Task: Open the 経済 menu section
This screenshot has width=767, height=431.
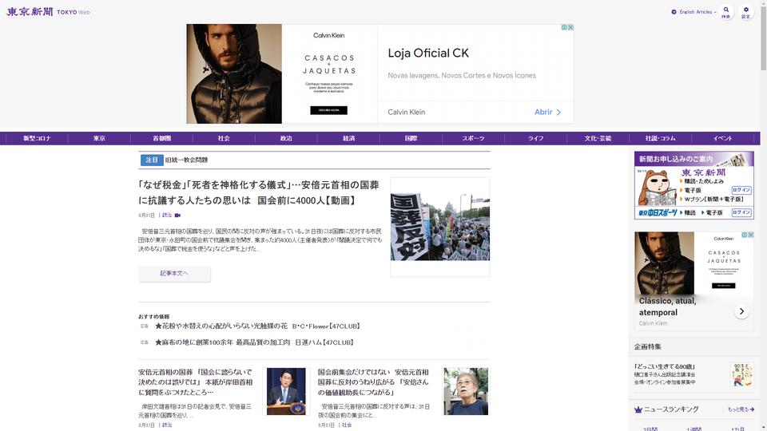Action: click(349, 138)
